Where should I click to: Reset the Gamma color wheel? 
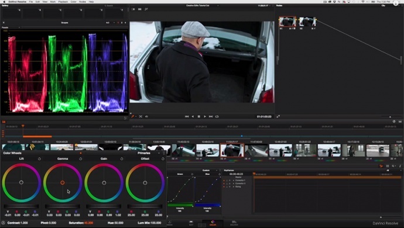pos(81,159)
